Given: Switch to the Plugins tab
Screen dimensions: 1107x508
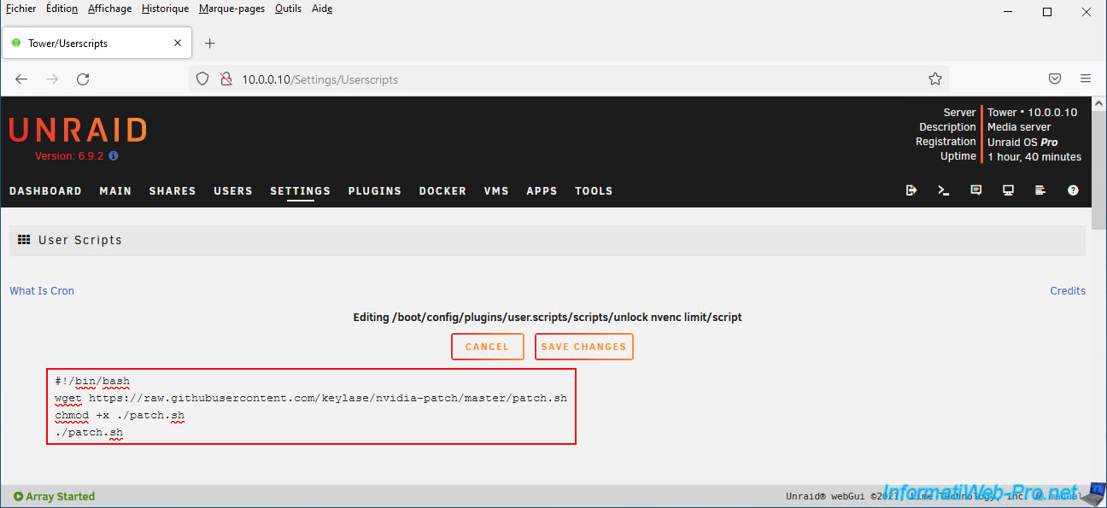Looking at the screenshot, I should click(x=374, y=191).
